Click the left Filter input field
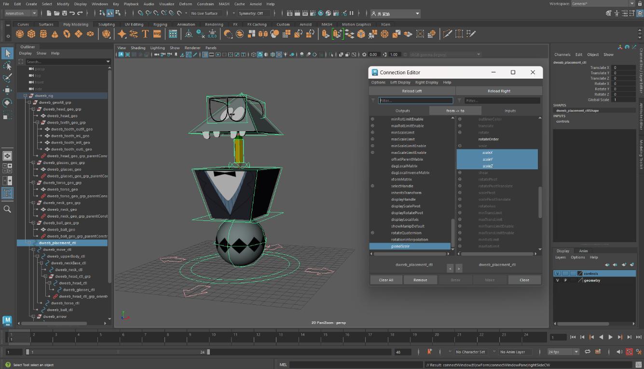The image size is (644, 369). [x=415, y=100]
